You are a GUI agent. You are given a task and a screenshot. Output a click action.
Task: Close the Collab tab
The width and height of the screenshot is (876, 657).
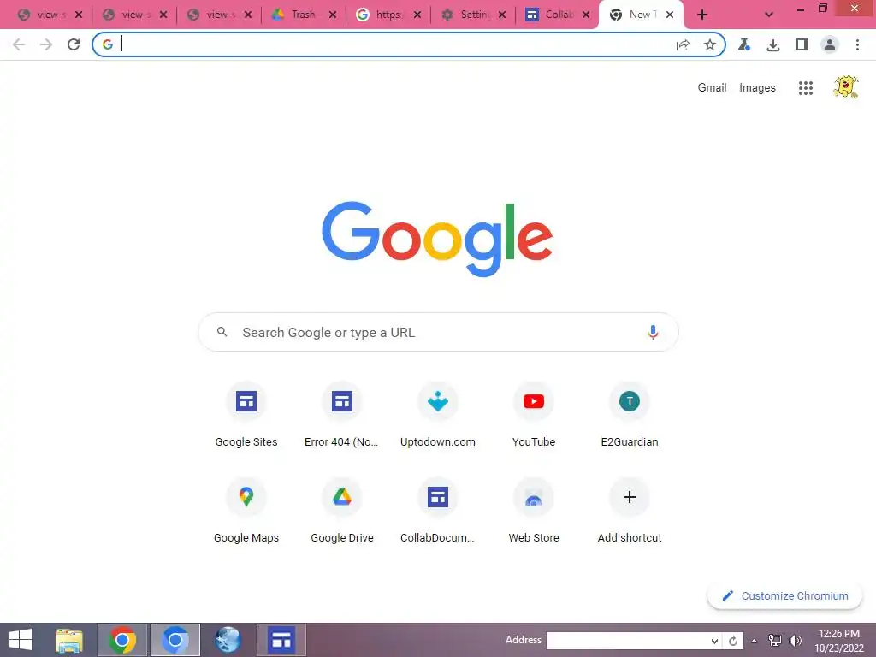pos(586,15)
